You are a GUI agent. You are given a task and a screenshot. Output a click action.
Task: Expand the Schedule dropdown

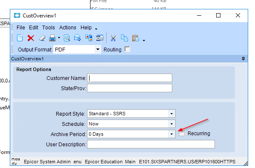(x=171, y=124)
